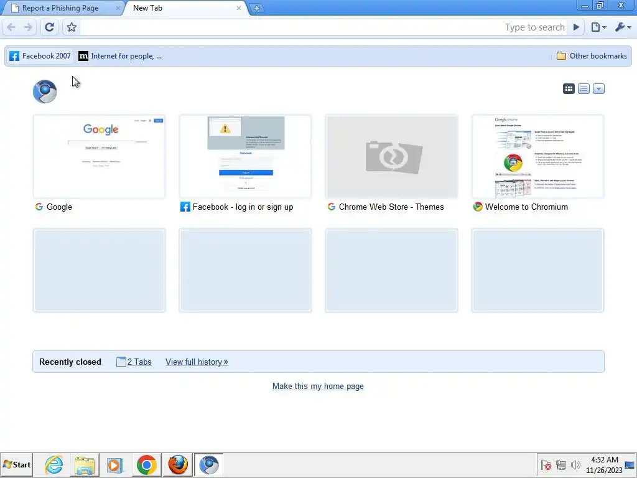Select the Chromium taskbar button
The height and width of the screenshot is (478, 637).
(x=209, y=464)
